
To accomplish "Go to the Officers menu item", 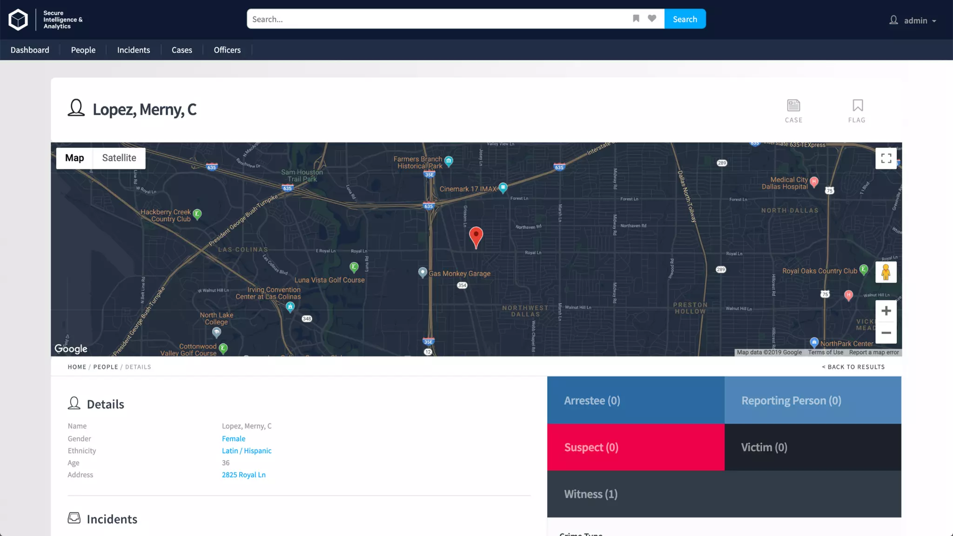I will tap(227, 50).
